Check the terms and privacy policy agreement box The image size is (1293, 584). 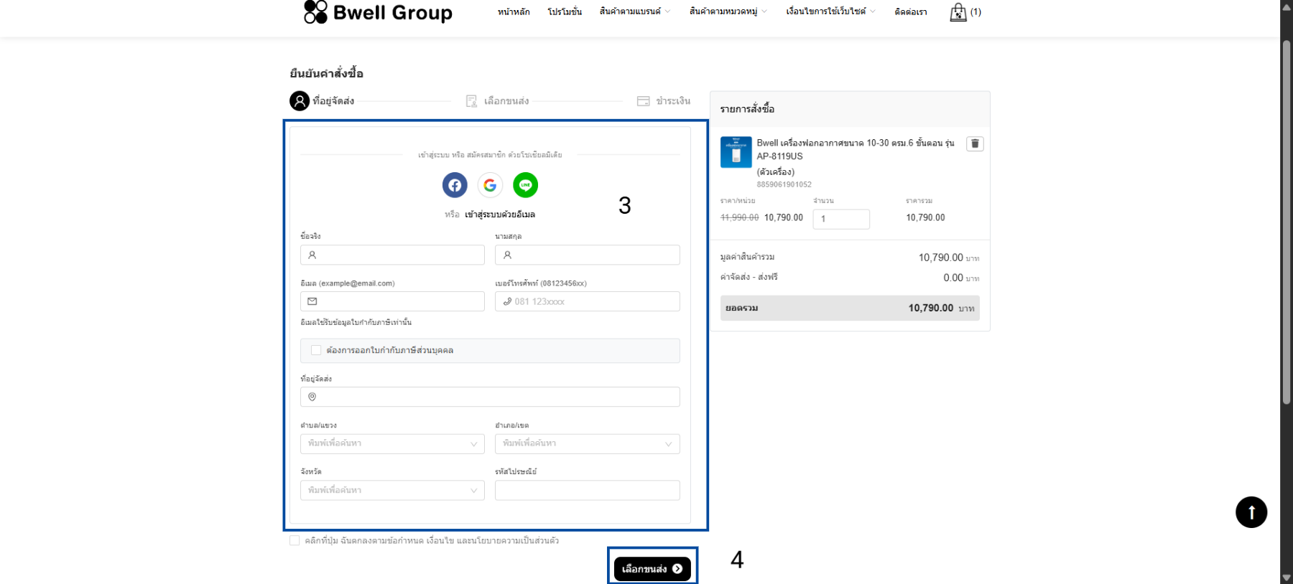(x=295, y=540)
